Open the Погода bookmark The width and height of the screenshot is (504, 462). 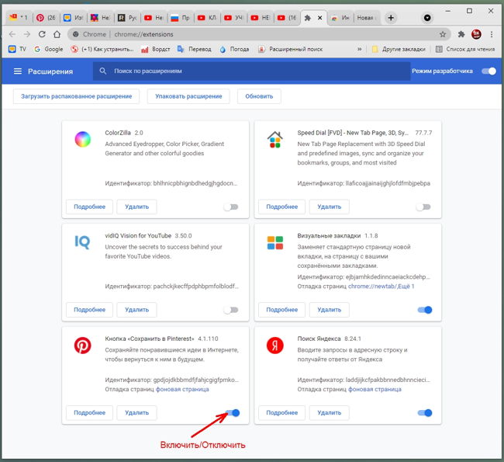[x=234, y=49]
